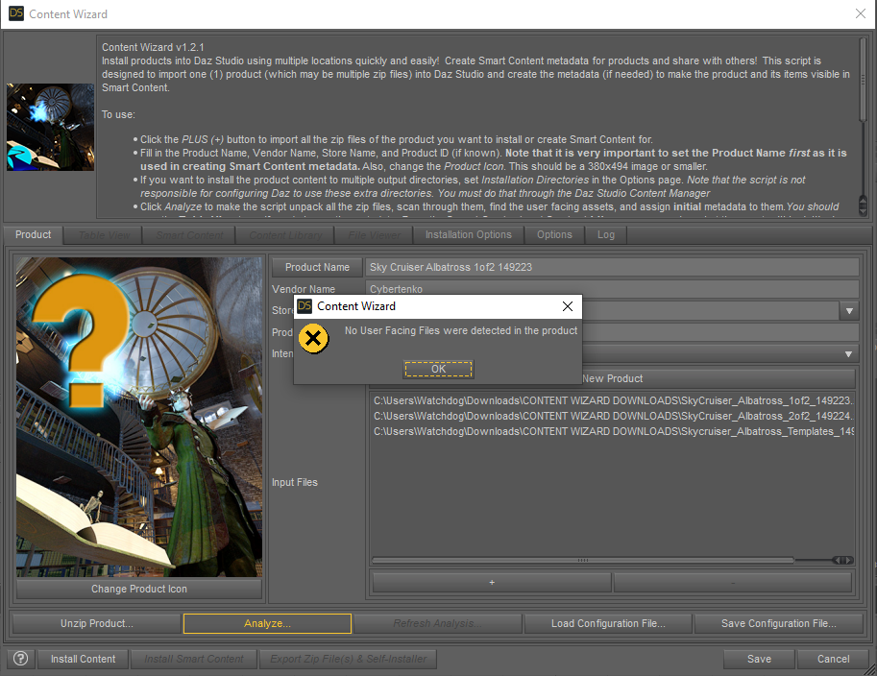Click the DS logo in dialog title
877x676 pixels.
[x=305, y=306]
